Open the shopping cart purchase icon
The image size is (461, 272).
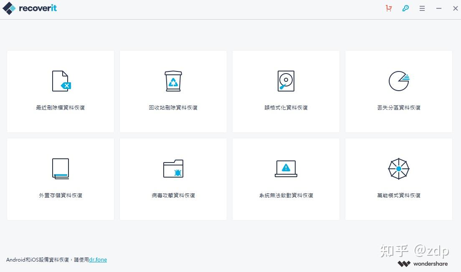(x=389, y=8)
